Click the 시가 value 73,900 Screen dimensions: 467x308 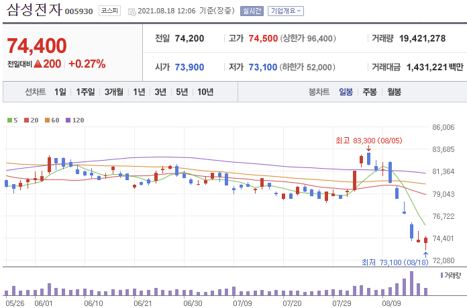189,67
